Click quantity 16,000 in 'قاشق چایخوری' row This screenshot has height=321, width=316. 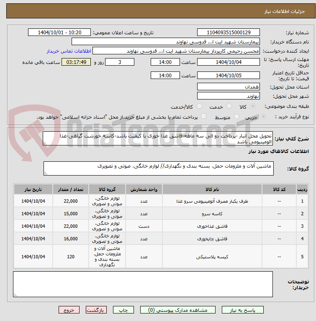pyautogui.click(x=71, y=239)
